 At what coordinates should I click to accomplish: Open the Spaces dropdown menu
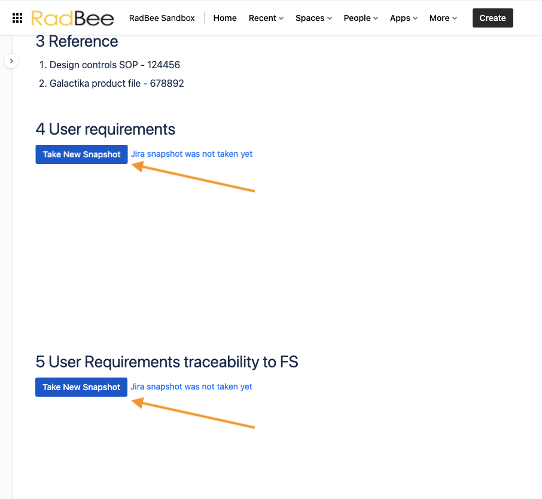click(313, 18)
